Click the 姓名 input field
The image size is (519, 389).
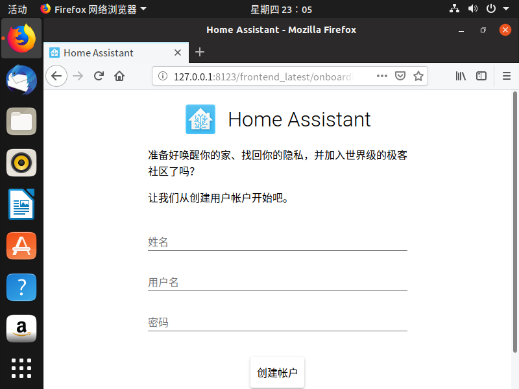tap(277, 242)
